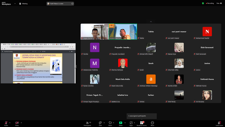The height and width of the screenshot is (127, 225).
Task: Click the vertical scrollbar in the shared PDF viewer
Action: pos(75,68)
